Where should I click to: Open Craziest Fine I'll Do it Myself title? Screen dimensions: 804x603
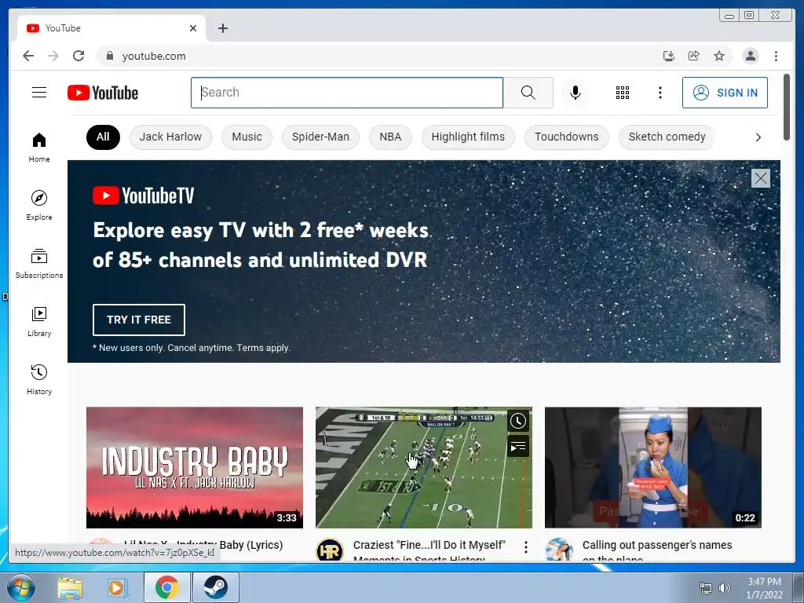point(429,551)
